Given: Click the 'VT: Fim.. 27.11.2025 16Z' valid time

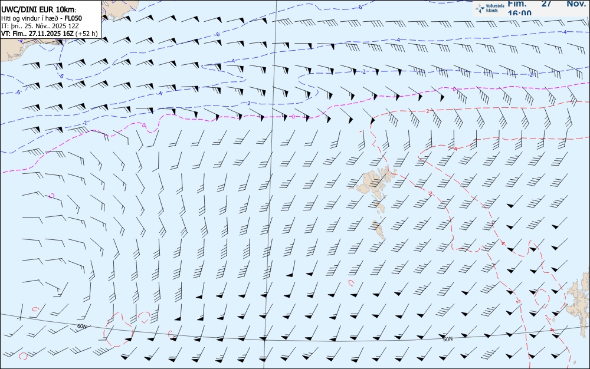Looking at the screenshot, I should (x=38, y=34).
